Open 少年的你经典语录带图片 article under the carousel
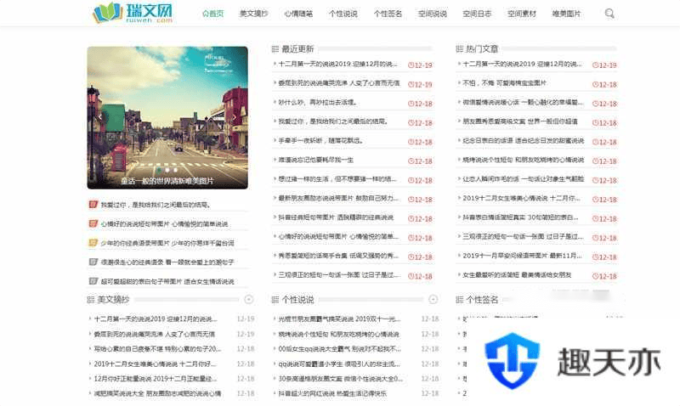Screen dimensions: 680x406 (x=167, y=243)
